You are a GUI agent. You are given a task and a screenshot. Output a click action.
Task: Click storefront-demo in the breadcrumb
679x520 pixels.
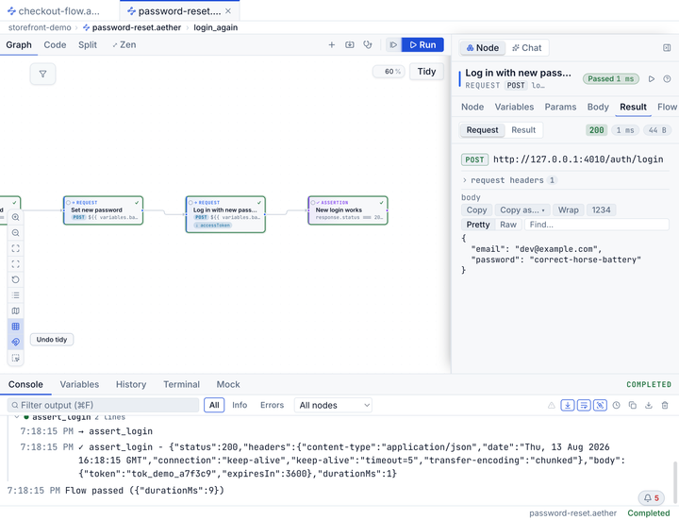tap(40, 27)
